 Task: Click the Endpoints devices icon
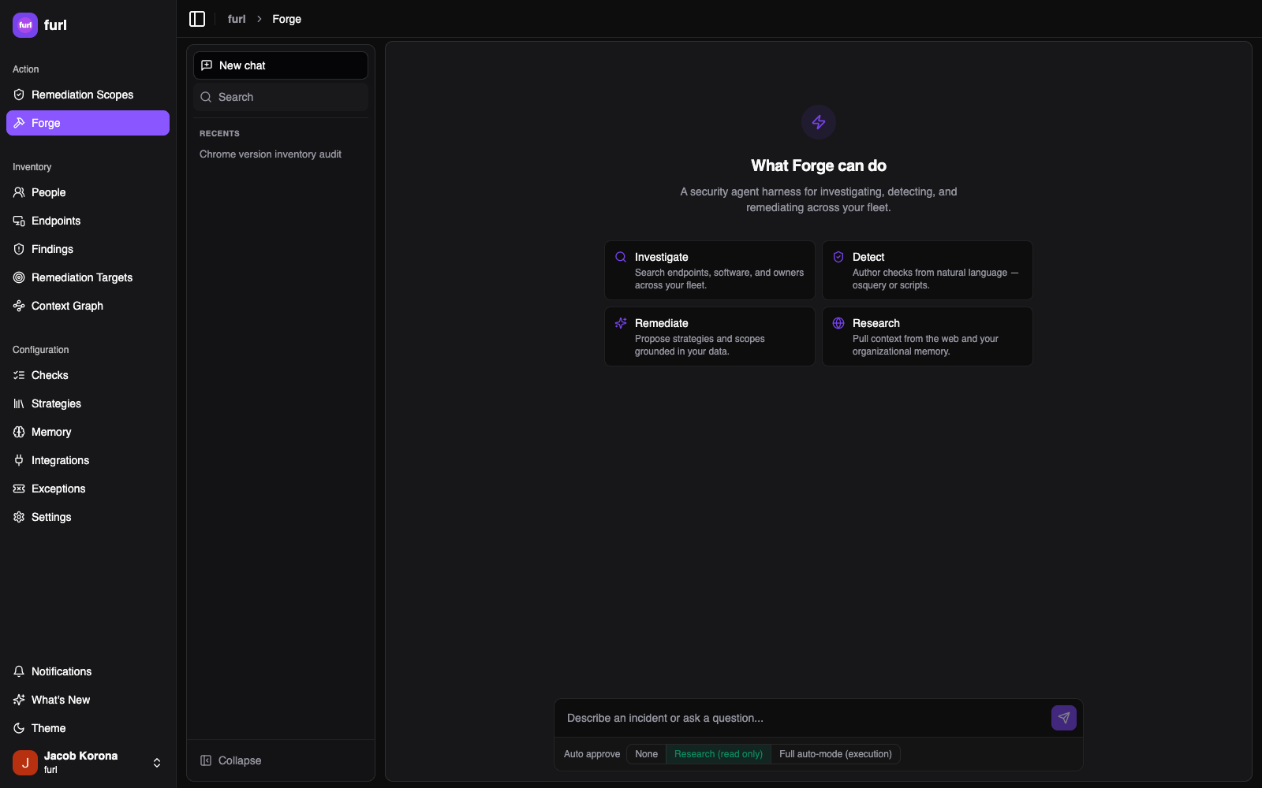pyautogui.click(x=19, y=221)
